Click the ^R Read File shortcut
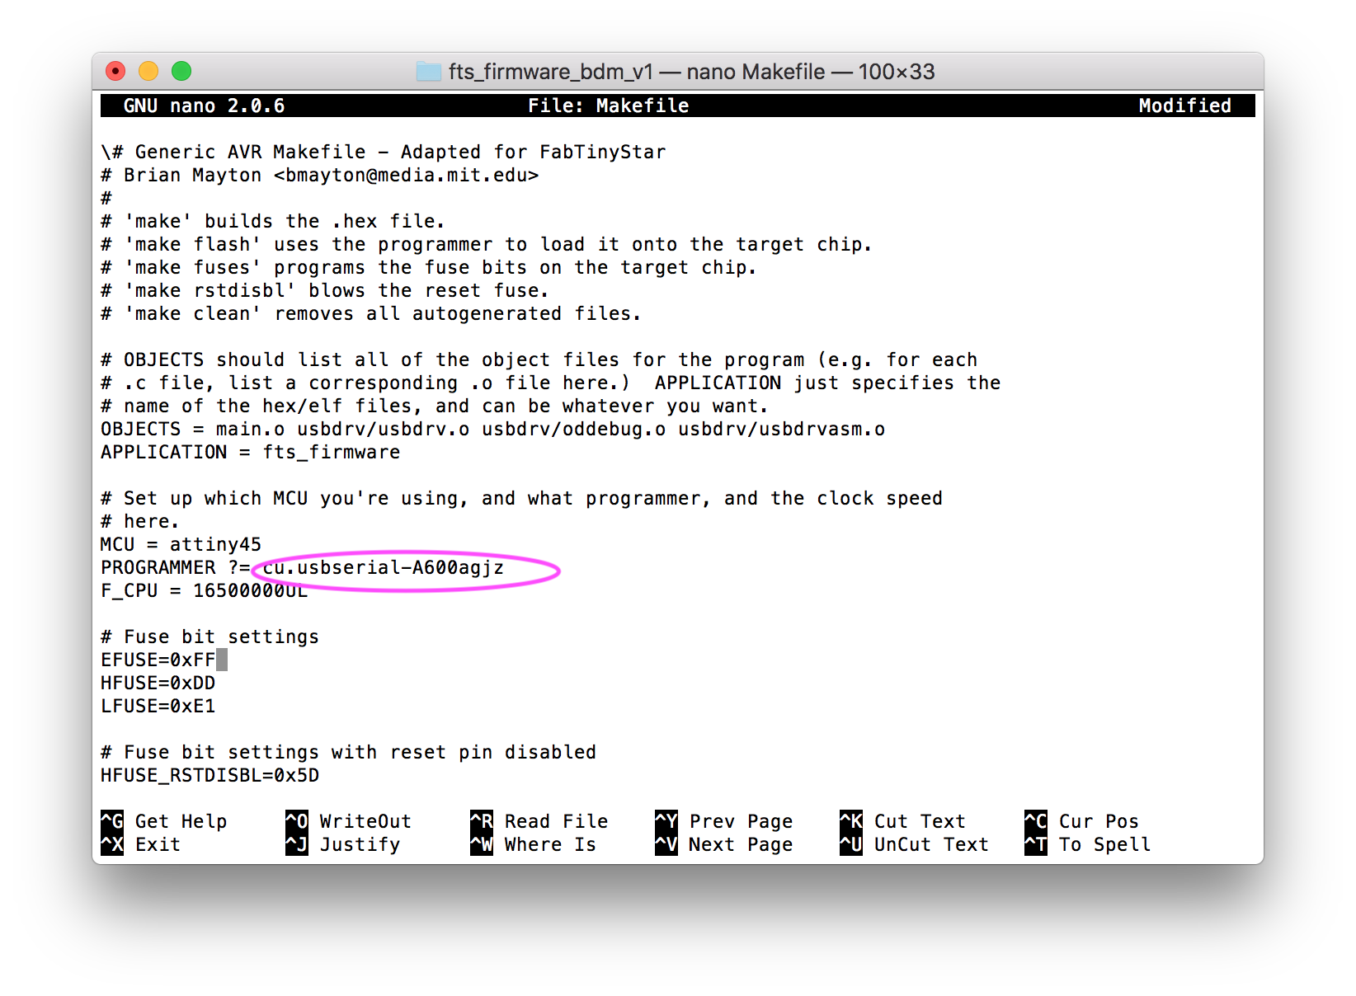The height and width of the screenshot is (996, 1356). pos(539,821)
